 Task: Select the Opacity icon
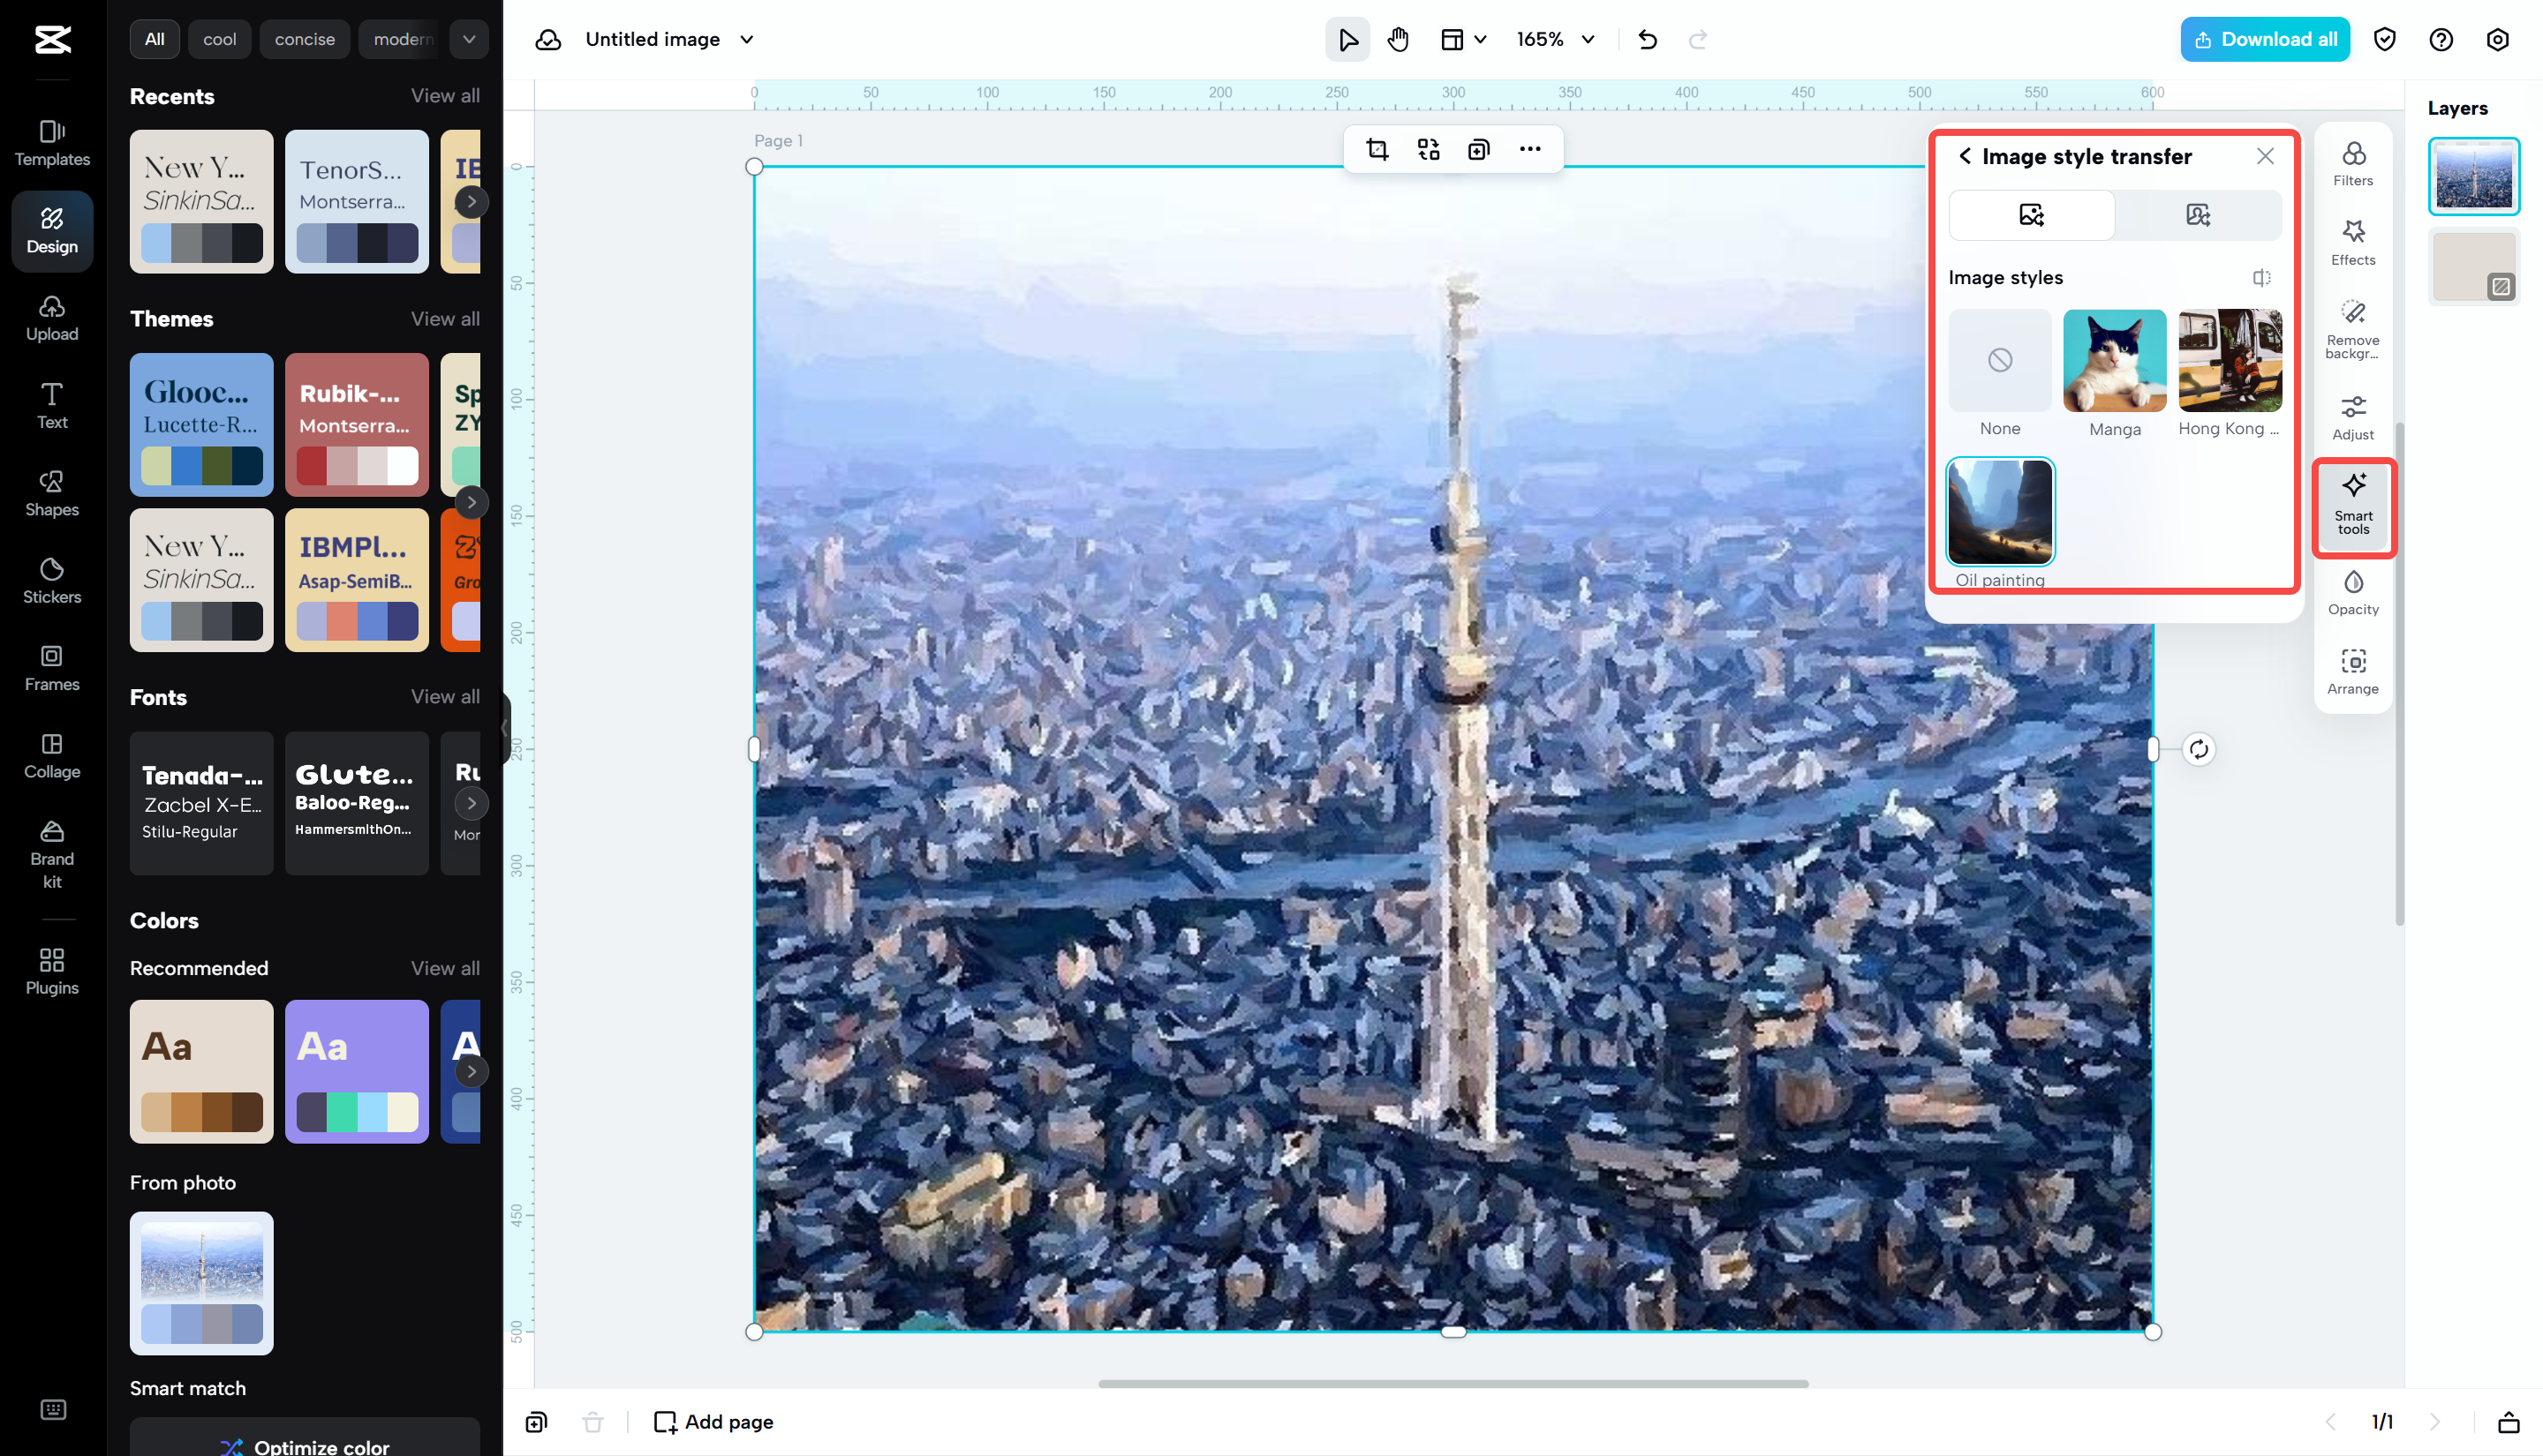click(x=2353, y=591)
